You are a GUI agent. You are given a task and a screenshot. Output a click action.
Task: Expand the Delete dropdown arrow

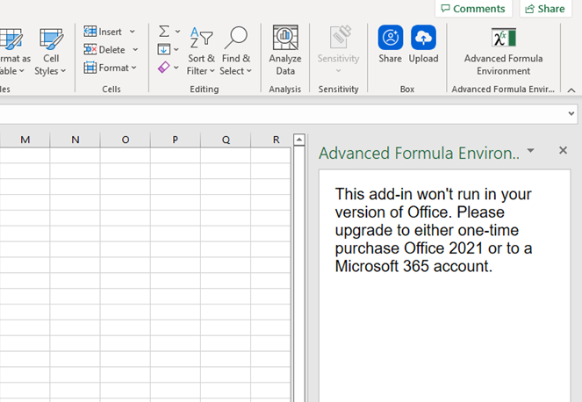[x=135, y=49]
